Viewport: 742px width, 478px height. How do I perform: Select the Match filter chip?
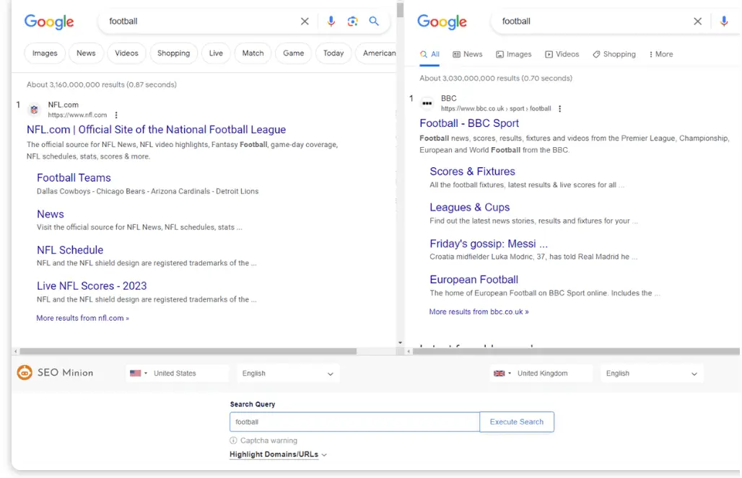tap(253, 53)
